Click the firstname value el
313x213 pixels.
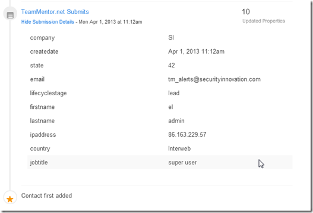pyautogui.click(x=170, y=107)
